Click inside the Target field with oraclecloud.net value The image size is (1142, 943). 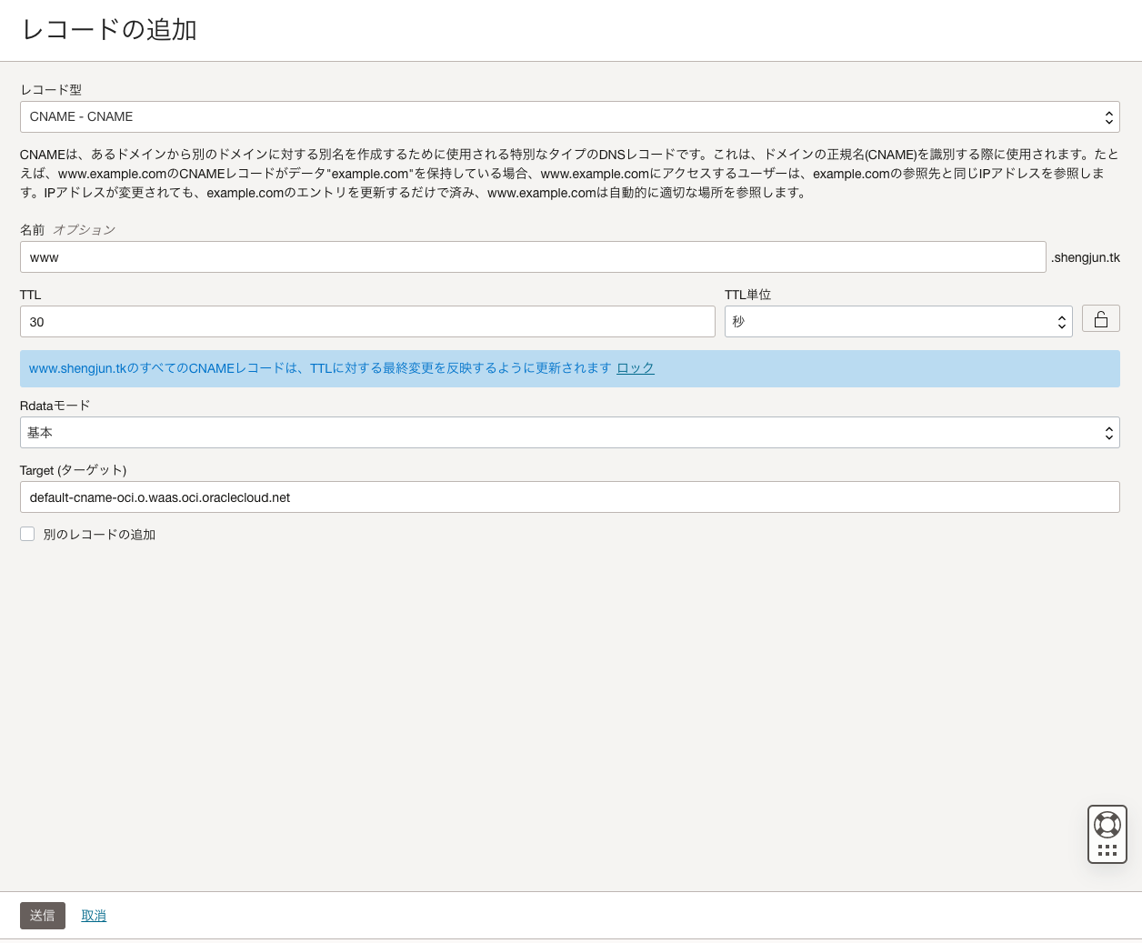click(x=570, y=497)
